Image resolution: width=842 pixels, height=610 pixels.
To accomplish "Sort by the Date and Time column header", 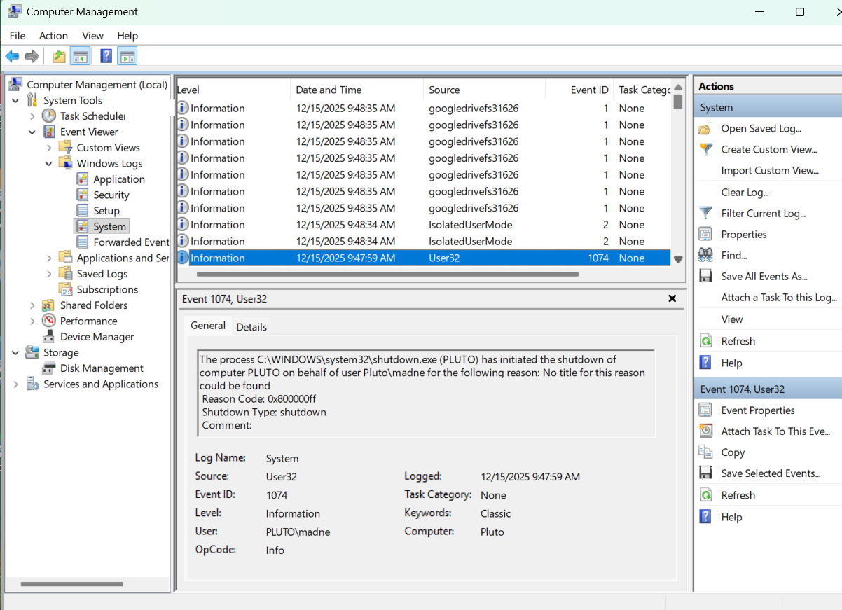I will (357, 90).
